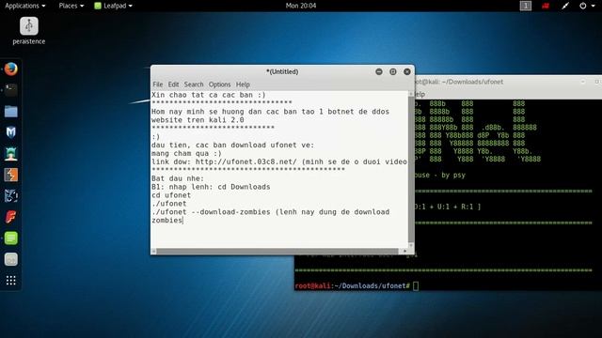Click the terminal prompt root@kali
The image size is (602, 338).
point(312,285)
